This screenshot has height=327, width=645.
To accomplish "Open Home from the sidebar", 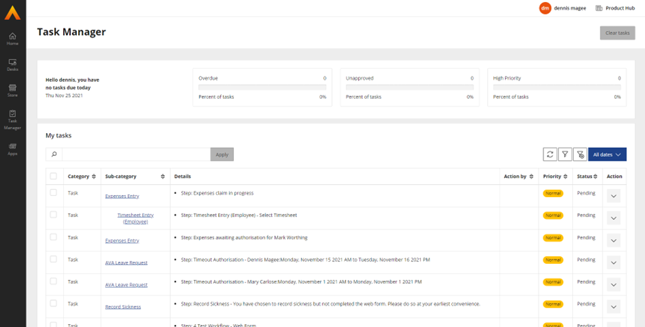I will coord(12,38).
